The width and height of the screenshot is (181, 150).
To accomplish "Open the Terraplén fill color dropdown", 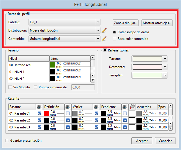I will tap(165, 75).
